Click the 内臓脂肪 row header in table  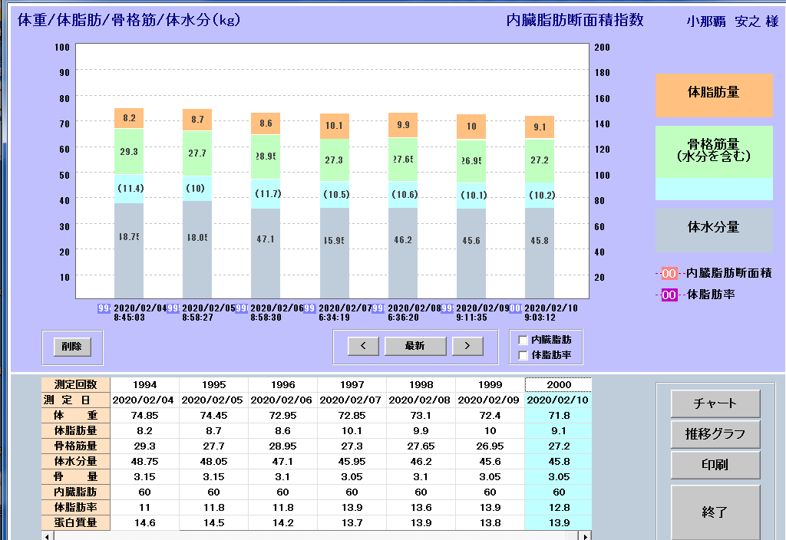[76, 492]
